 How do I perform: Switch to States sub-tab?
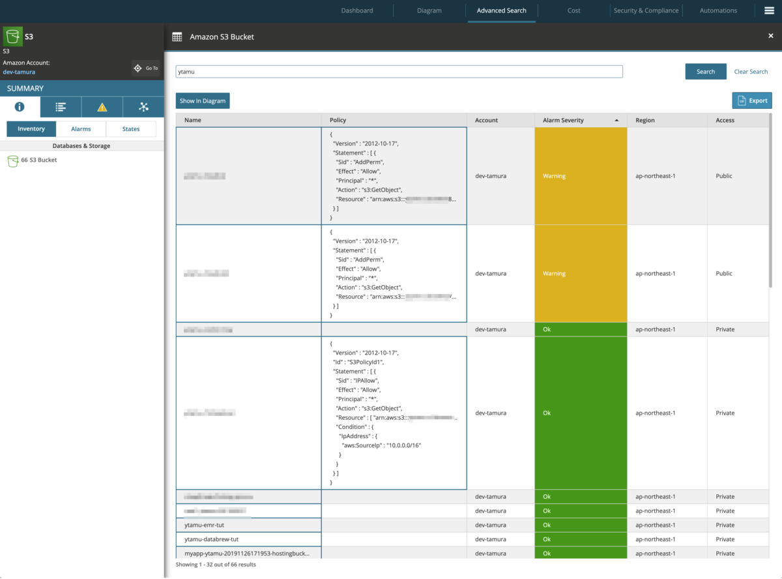(x=131, y=129)
